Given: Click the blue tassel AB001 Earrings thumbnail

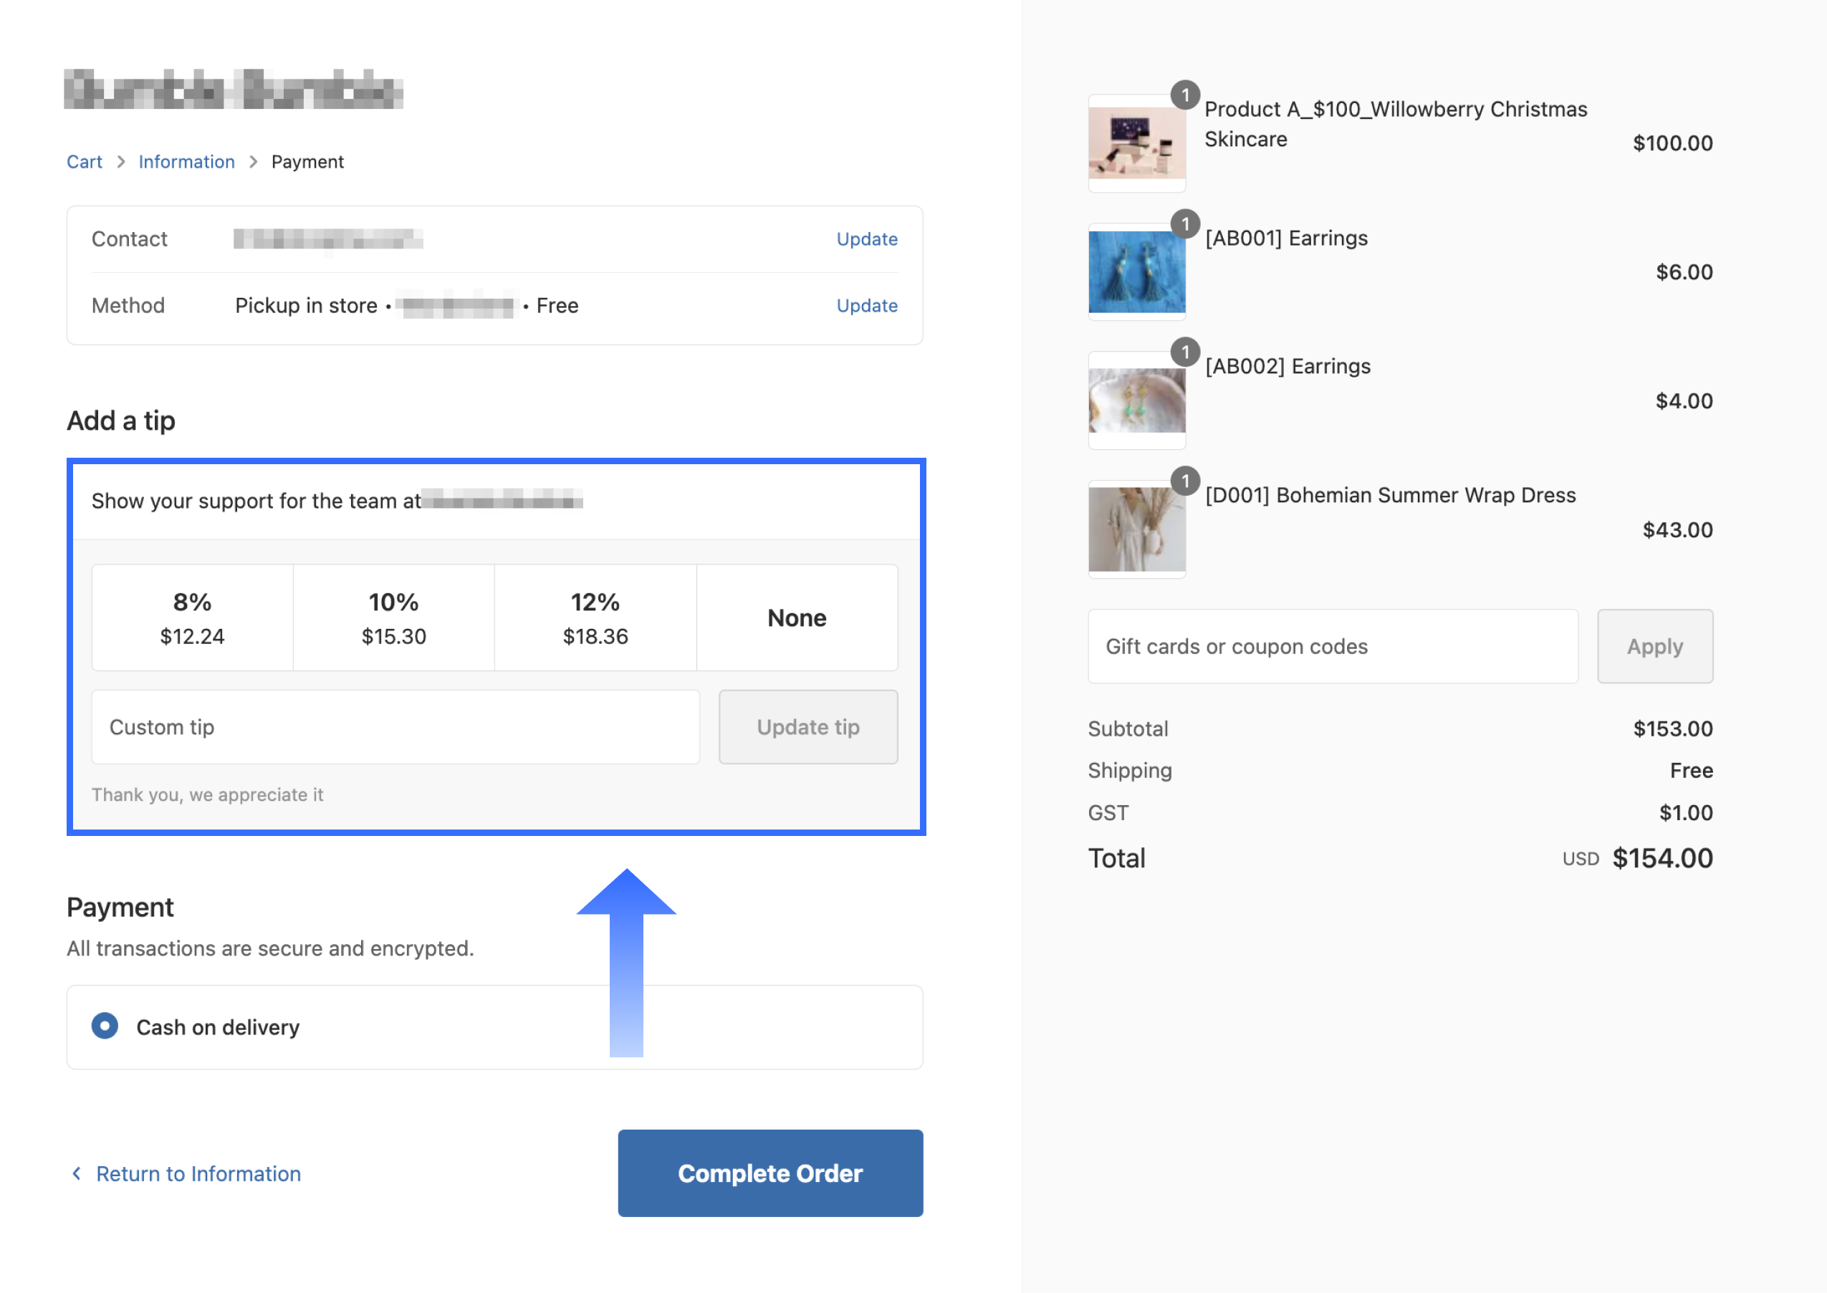Looking at the screenshot, I should [1137, 272].
